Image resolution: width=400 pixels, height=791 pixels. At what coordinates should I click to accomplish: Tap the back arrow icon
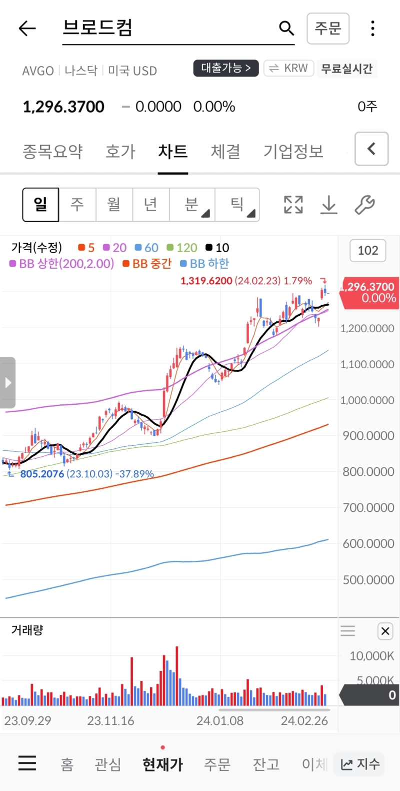(27, 29)
